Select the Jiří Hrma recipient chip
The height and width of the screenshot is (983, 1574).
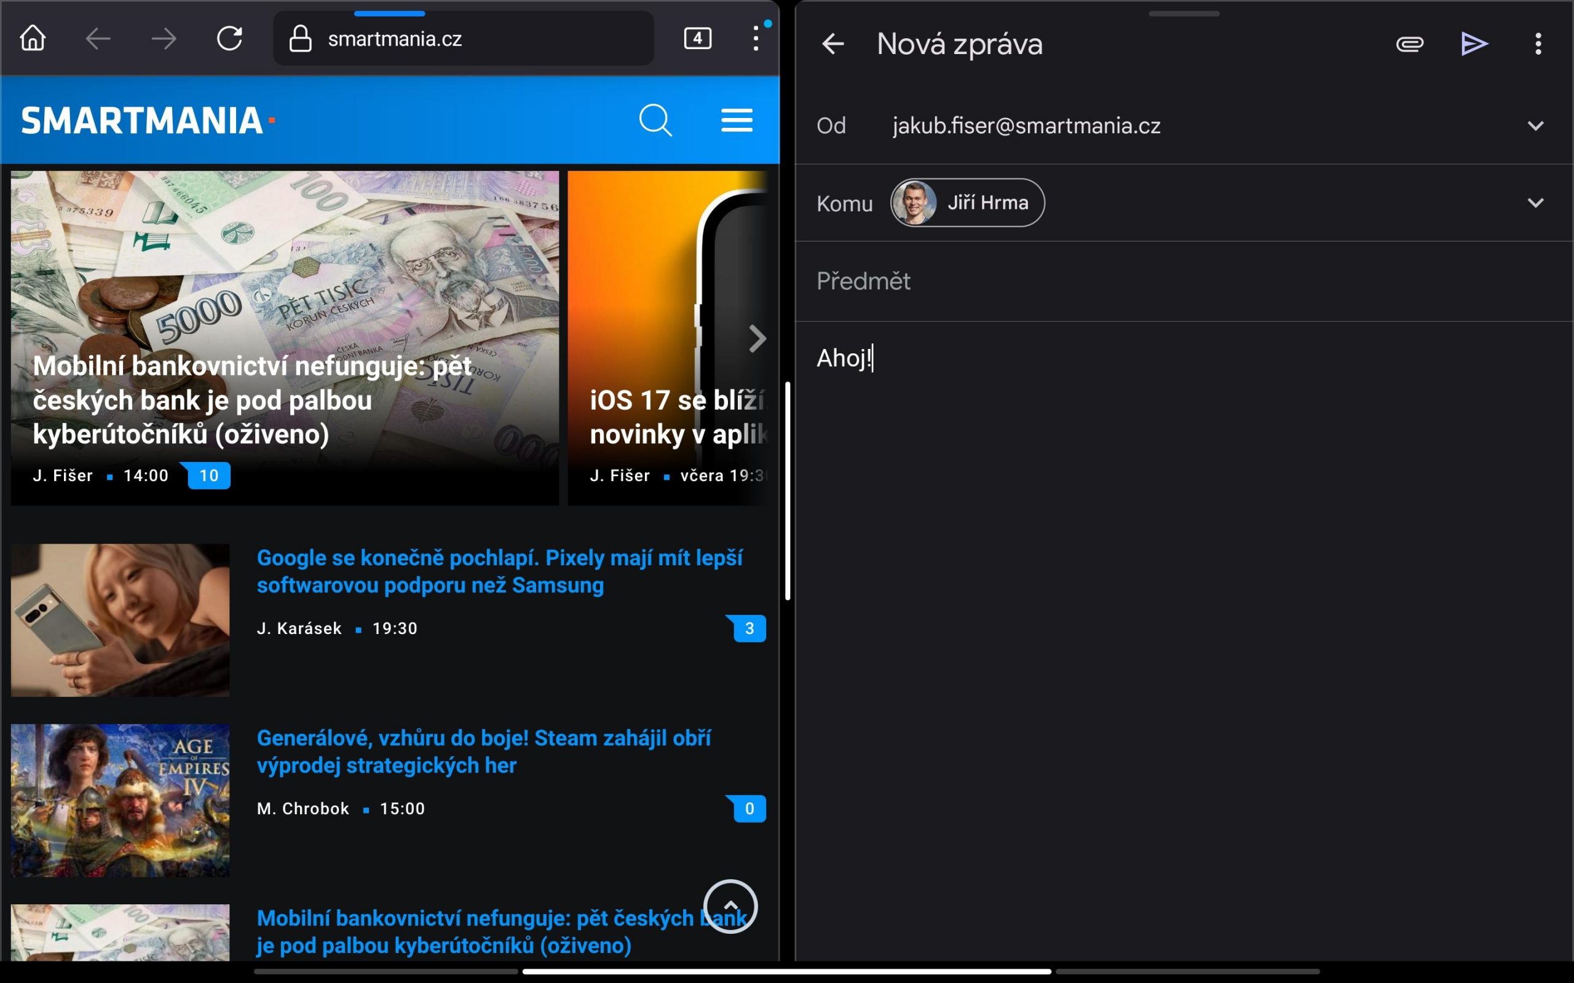click(x=967, y=203)
